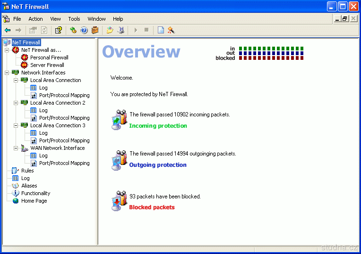Viewport: 361px width, 254px height.
Task: Open Port/Protocol Mapping under Local Area Connection 2
Action: pyautogui.click(x=64, y=118)
